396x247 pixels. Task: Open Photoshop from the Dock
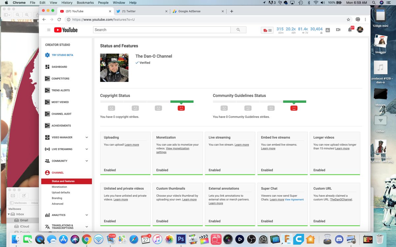[181, 239]
